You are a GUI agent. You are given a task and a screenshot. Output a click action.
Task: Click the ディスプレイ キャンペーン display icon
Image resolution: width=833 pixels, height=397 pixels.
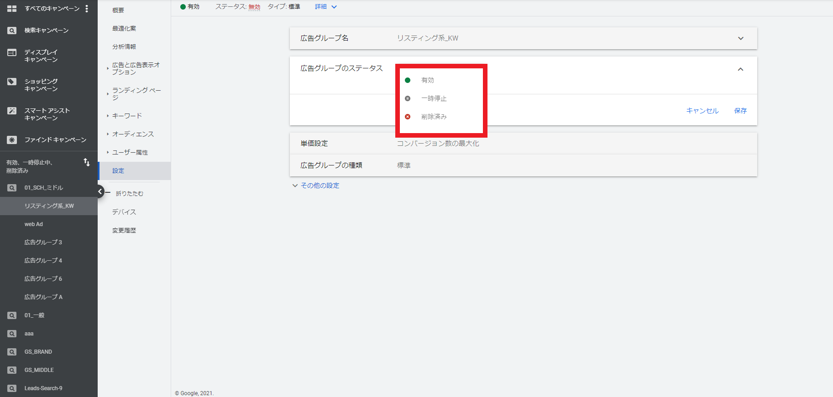[x=12, y=52]
